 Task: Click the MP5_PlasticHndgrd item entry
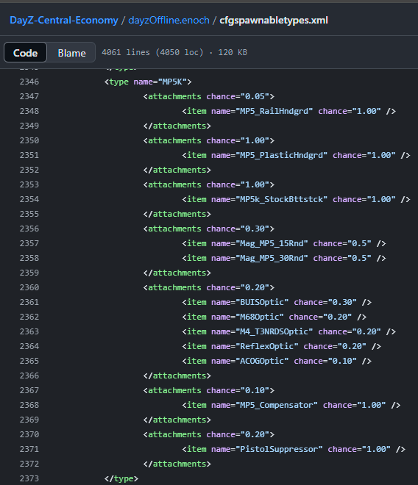tap(297, 155)
